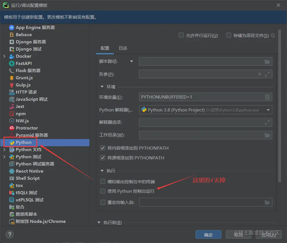Toggle 使用 Python 控制台运行 checkbox
The height and width of the screenshot is (243, 287).
(x=103, y=191)
